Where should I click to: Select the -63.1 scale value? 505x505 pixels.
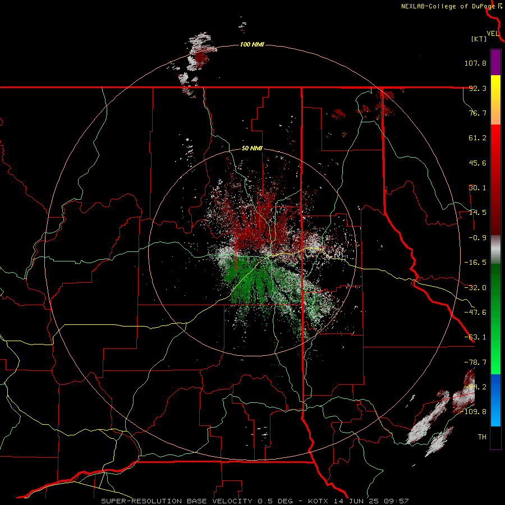[475, 337]
